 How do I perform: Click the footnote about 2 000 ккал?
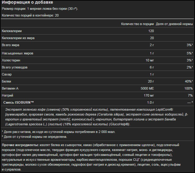click(59, 132)
